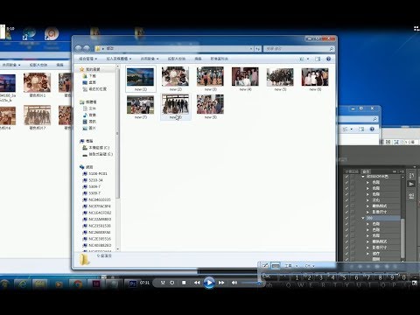
Task: Open the Actions panel menu icon
Action: coord(402,171)
